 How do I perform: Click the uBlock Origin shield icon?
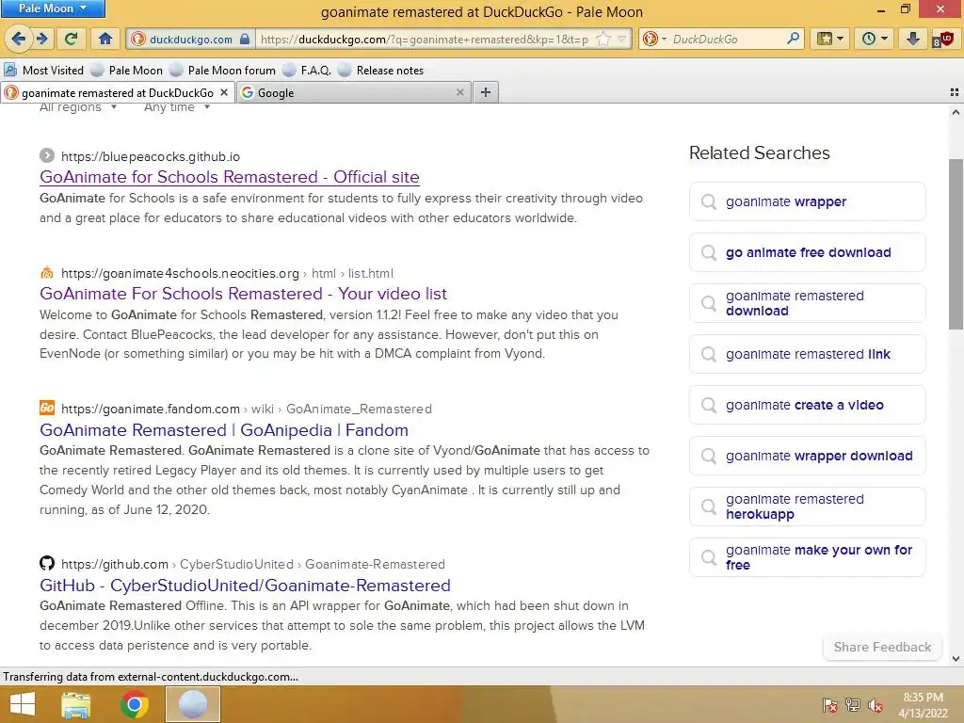pos(942,40)
